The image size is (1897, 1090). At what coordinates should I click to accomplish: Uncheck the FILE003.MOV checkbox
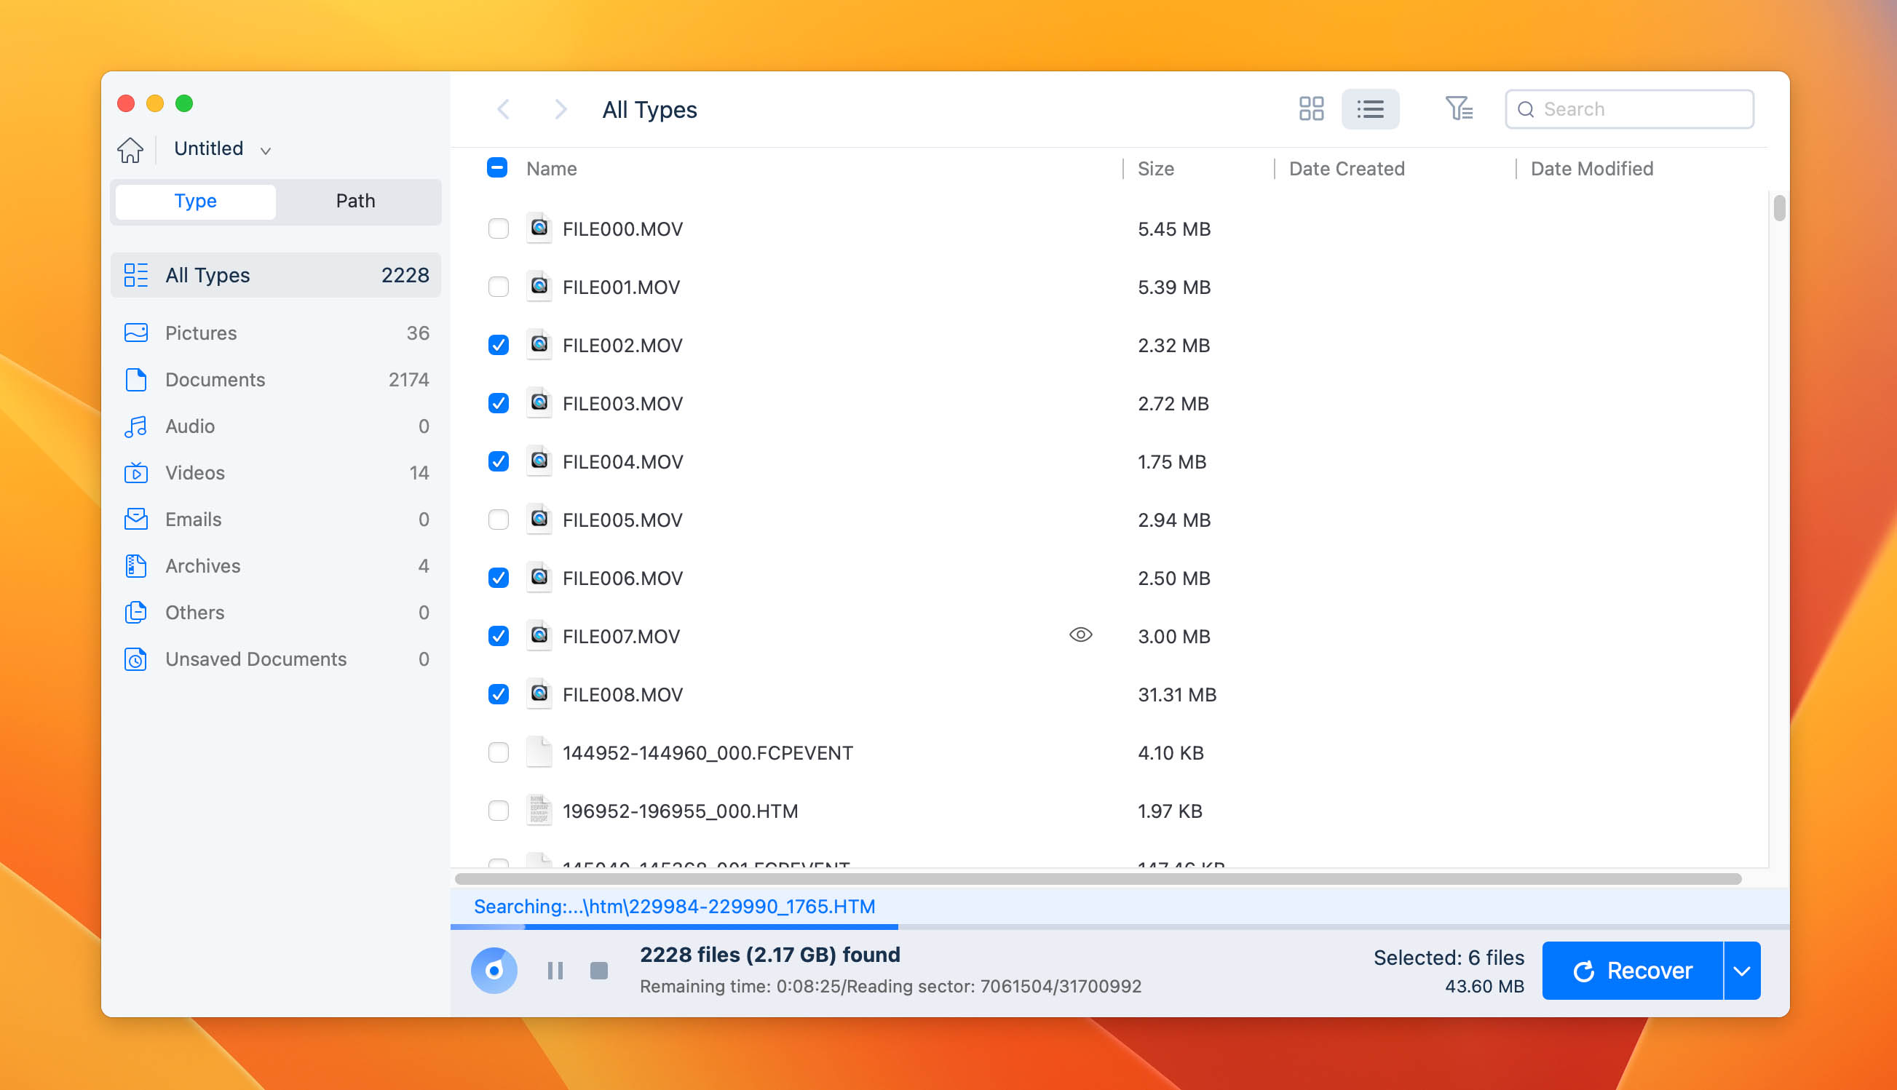498,404
